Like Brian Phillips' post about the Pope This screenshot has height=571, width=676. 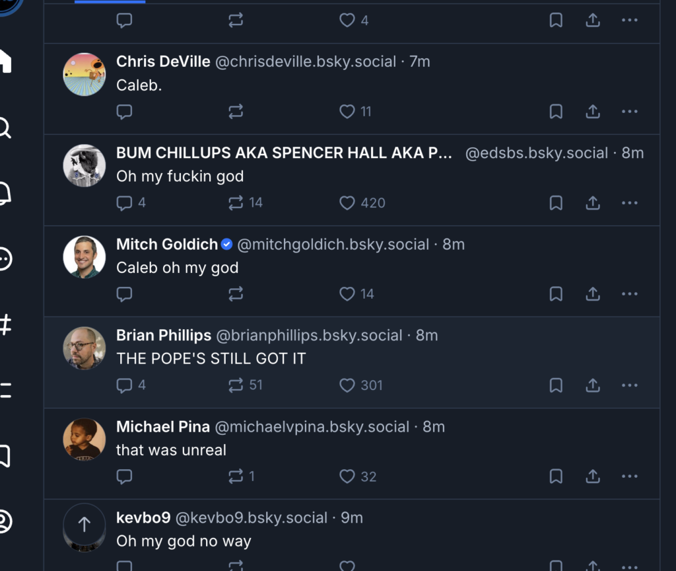click(347, 385)
